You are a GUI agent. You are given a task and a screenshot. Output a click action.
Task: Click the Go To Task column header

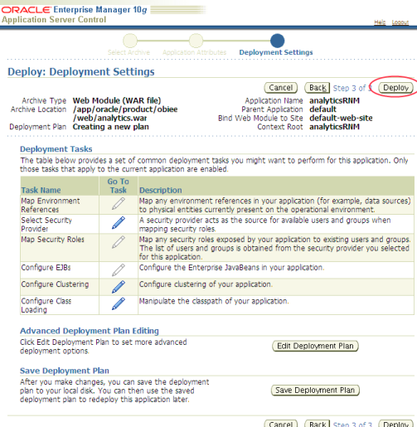tap(119, 186)
